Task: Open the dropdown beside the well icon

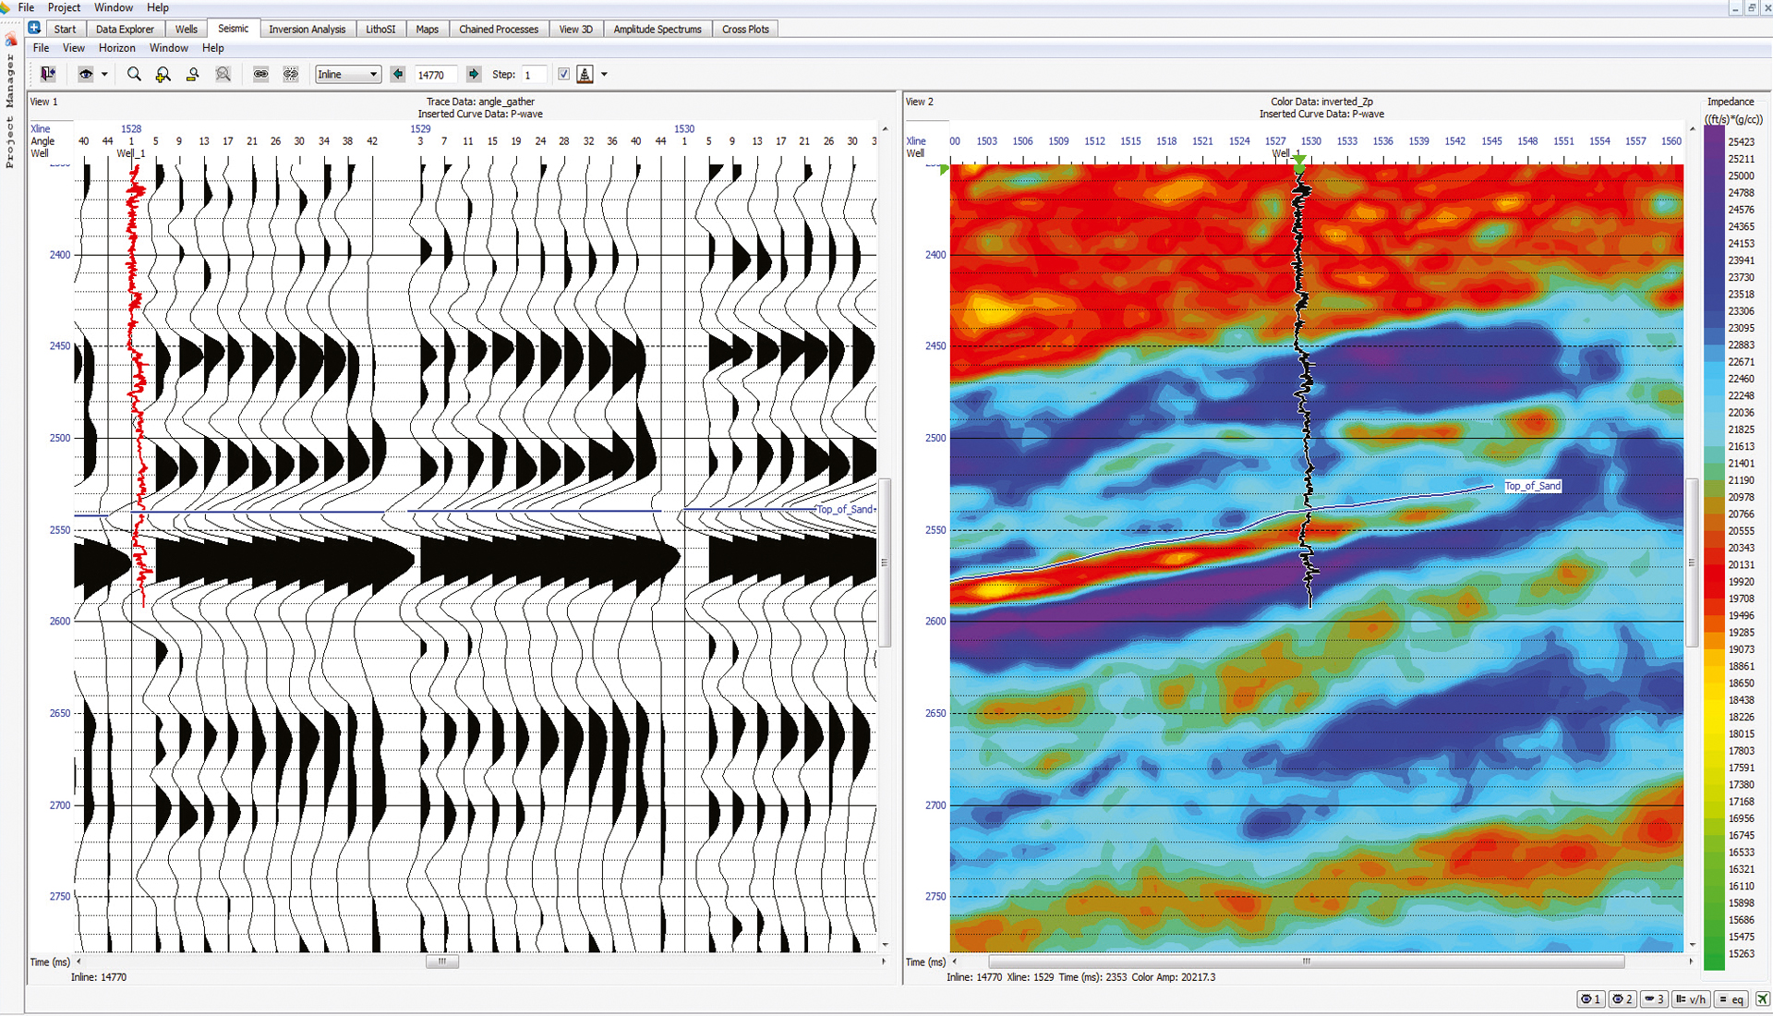Action: coord(606,74)
